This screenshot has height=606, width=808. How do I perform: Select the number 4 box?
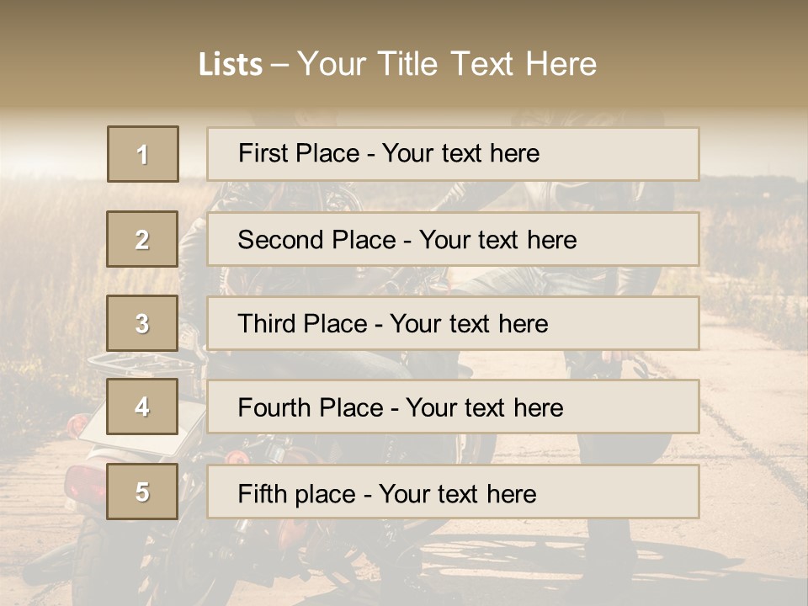[x=142, y=407]
